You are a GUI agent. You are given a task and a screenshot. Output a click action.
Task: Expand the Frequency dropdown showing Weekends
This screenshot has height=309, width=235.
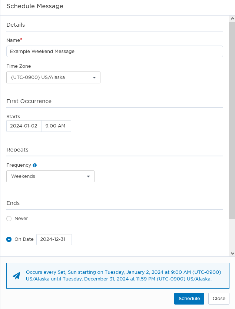tap(50, 176)
